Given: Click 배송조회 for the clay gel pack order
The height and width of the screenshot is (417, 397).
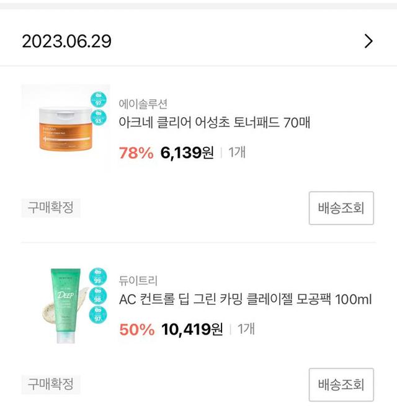Looking at the screenshot, I should pos(341,385).
